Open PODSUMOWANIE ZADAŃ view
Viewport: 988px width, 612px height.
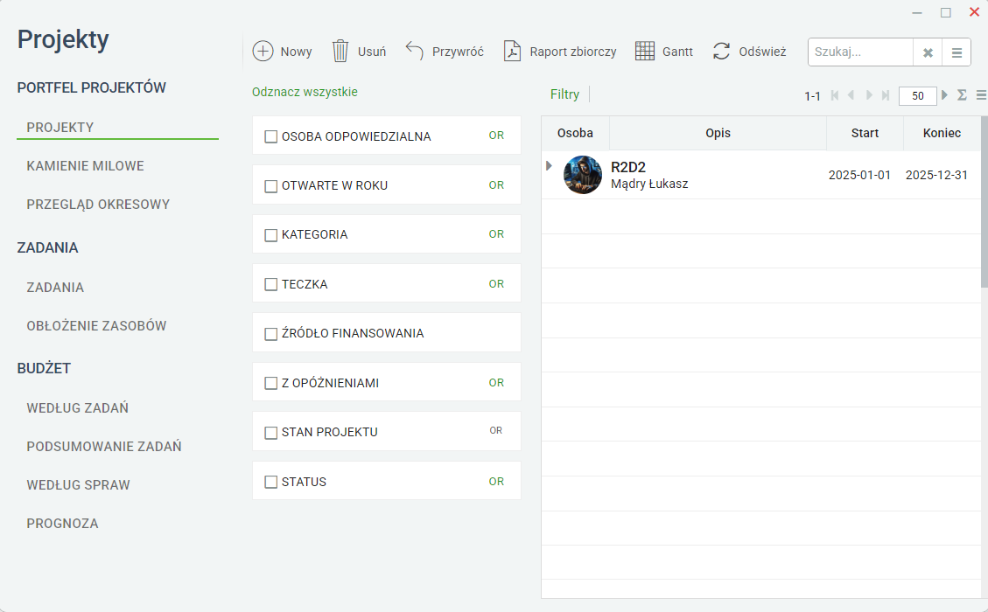pyautogui.click(x=104, y=447)
